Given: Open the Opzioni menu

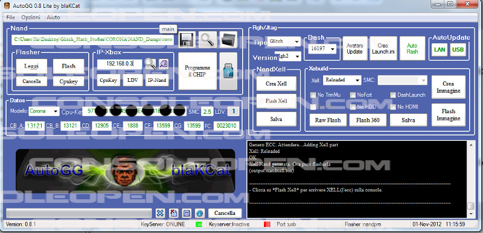Looking at the screenshot, I should pyautogui.click(x=31, y=17).
